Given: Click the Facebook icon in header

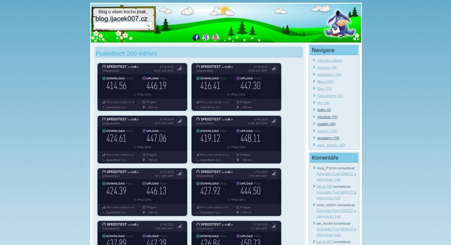Looking at the screenshot, I should click(196, 37).
